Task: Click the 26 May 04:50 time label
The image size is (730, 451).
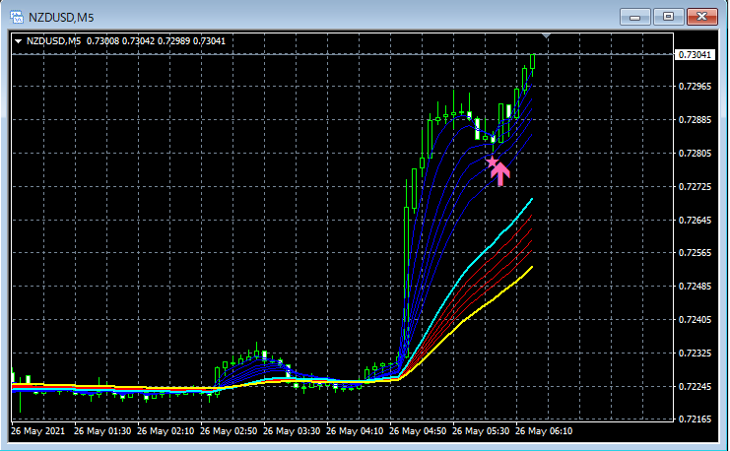Action: (418, 431)
